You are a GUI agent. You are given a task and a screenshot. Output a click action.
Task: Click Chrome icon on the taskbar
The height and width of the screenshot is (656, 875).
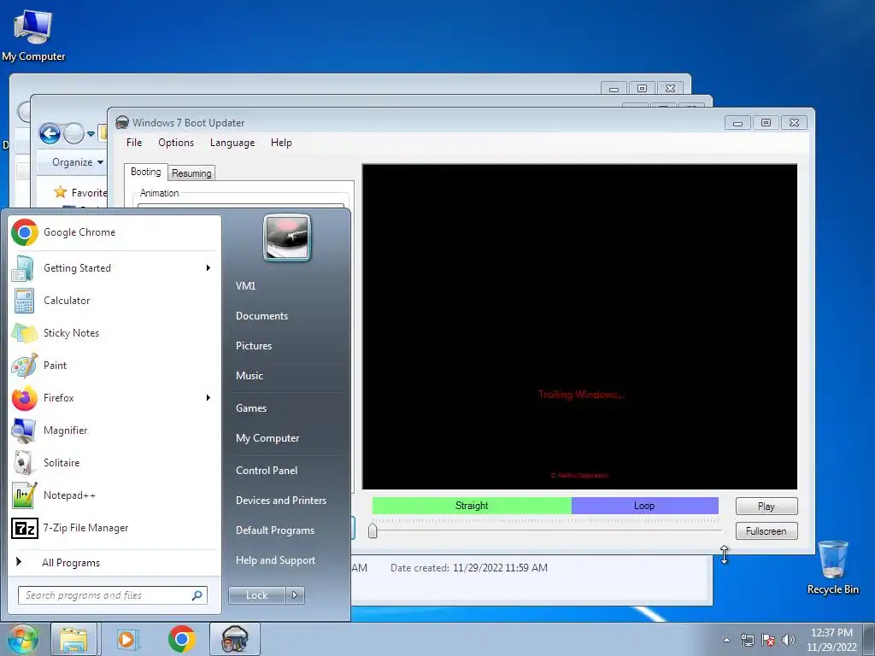pos(181,639)
